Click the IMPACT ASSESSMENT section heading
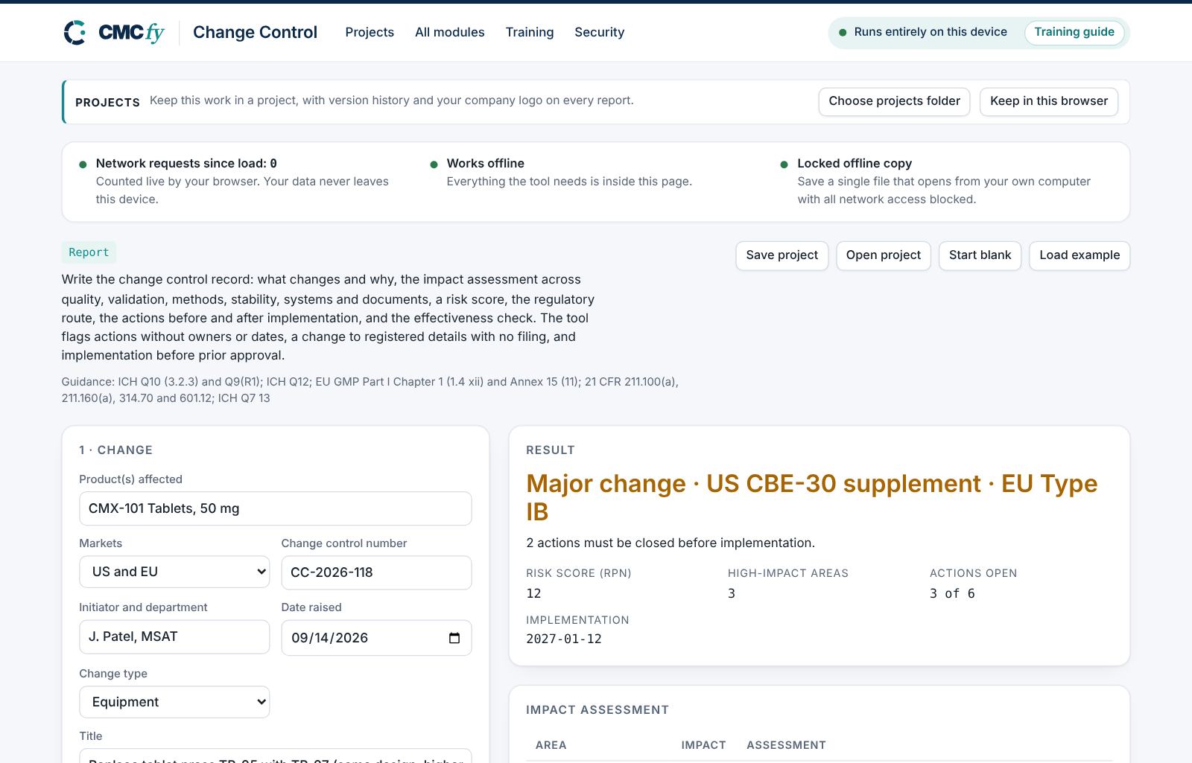This screenshot has width=1192, height=763. click(x=597, y=709)
